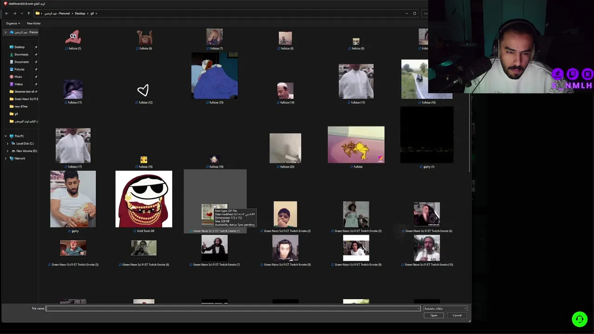Viewport: 594px width, 334px height.
Task: Refresh the gif folder view
Action: pos(414,13)
